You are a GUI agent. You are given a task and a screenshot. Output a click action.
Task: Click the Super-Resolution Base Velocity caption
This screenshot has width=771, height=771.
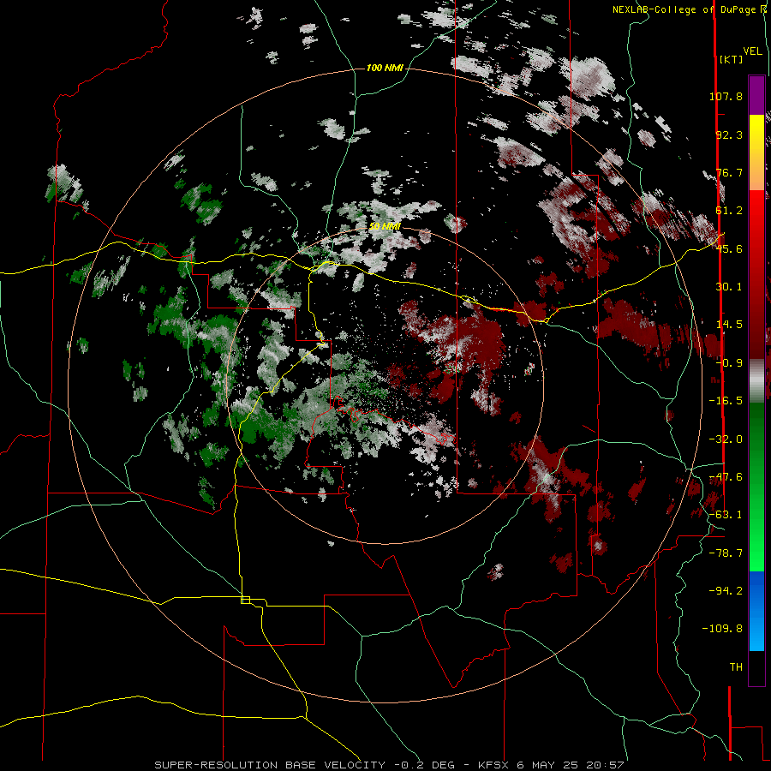coord(389,765)
